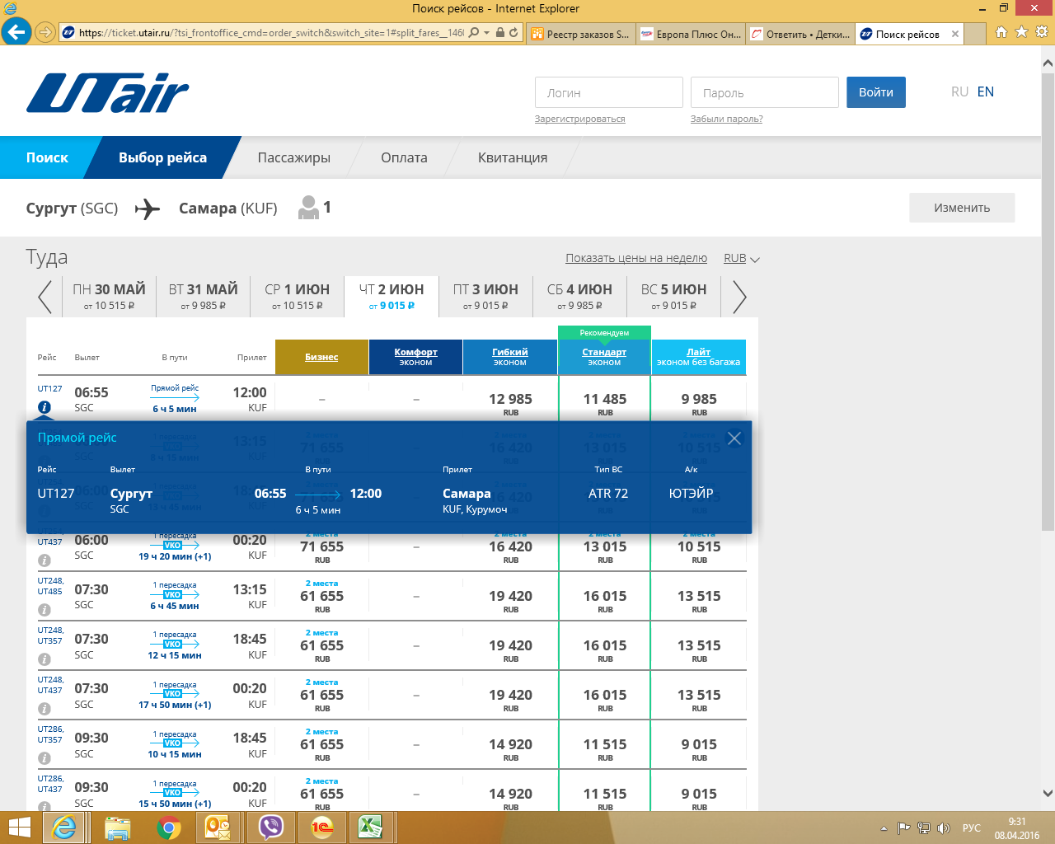Launch Excel from the taskbar
The height and width of the screenshot is (844, 1055).
point(370,827)
